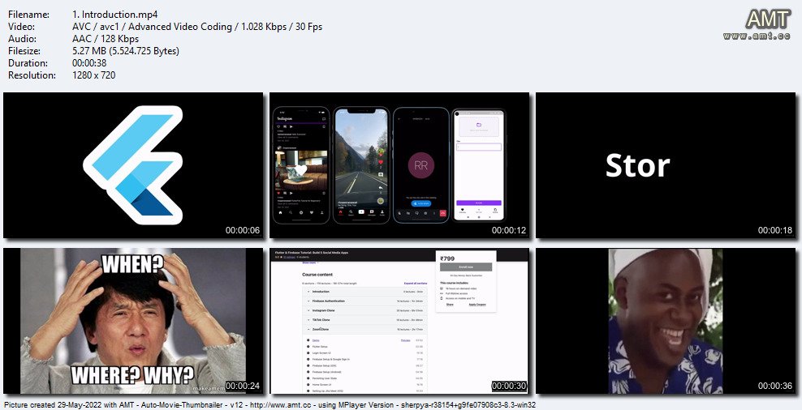The width and height of the screenshot is (802, 410).
Task: Click the 00:00:24 timestamp
Action: [x=243, y=386]
